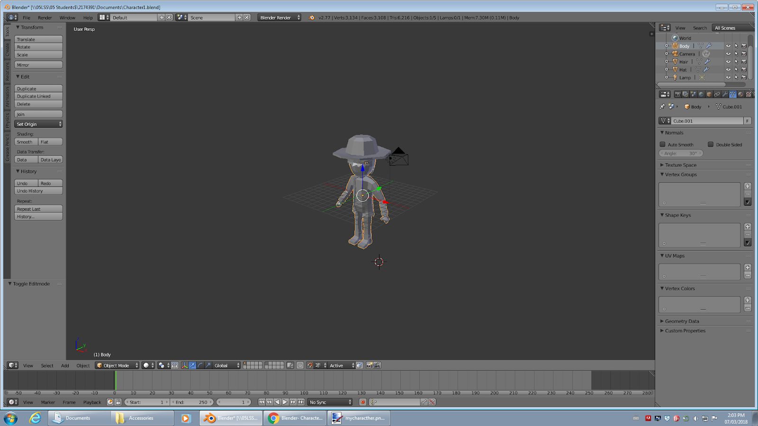Select the Translate manipulator icon
The height and width of the screenshot is (426, 758).
click(x=191, y=365)
